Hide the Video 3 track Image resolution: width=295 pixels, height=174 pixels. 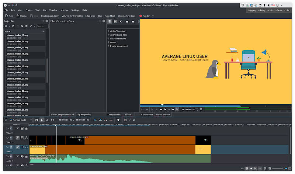point(22,129)
